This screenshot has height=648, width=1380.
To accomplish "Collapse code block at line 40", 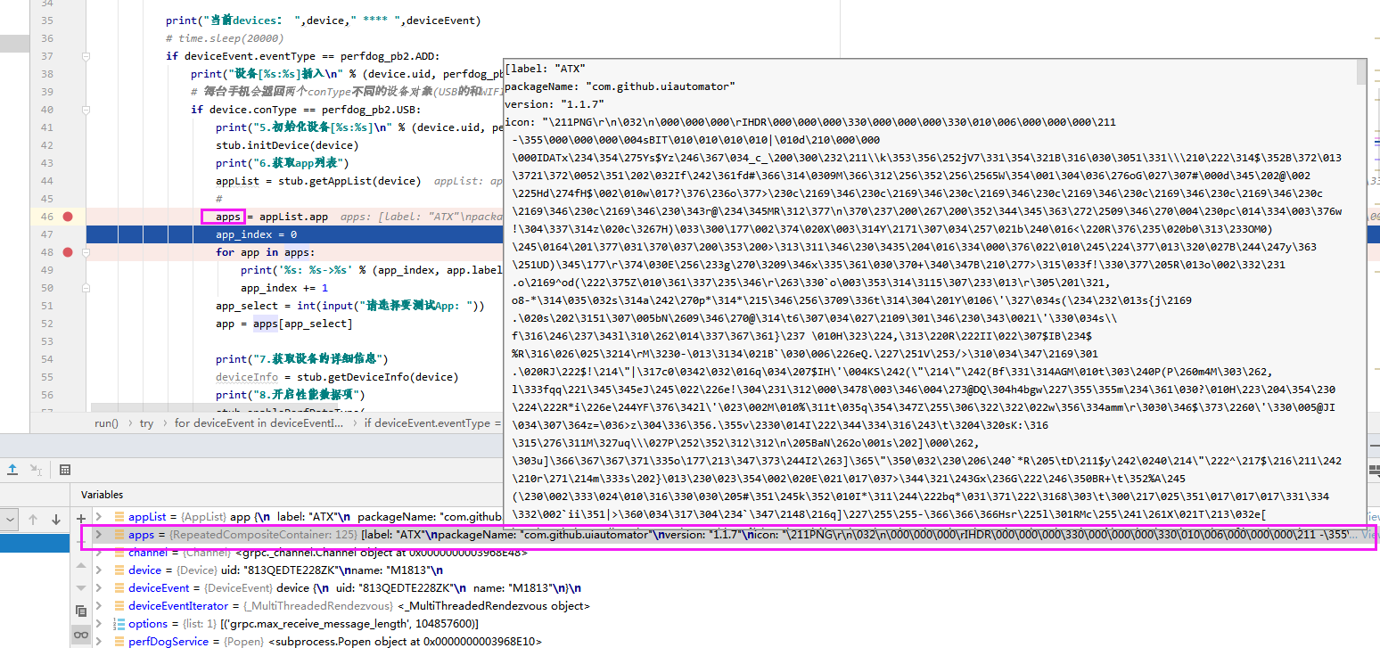I will pos(86,110).
